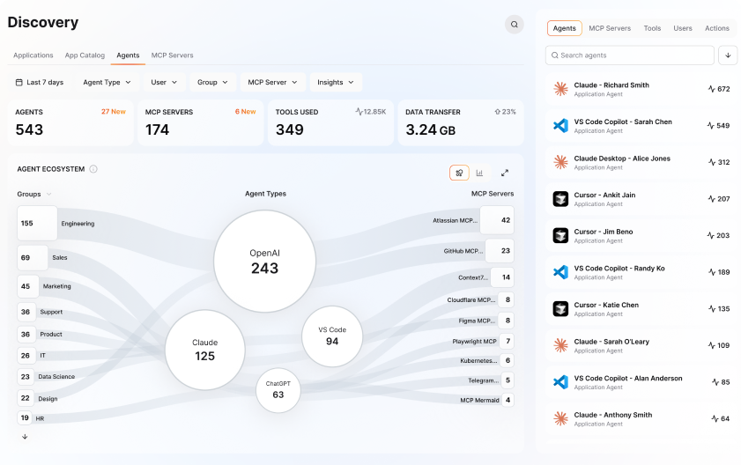Click the Claude icon for Richard Smith
This screenshot has width=741, height=465.
point(560,89)
